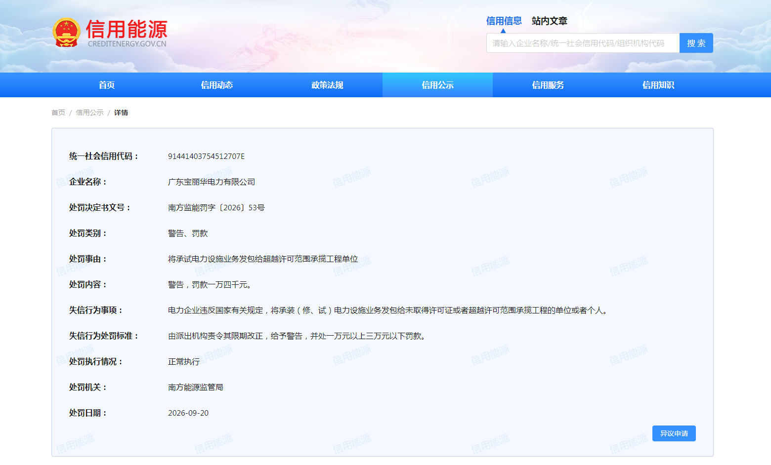
Task: Go to 首页 via breadcrumb link
Action: click(58, 113)
